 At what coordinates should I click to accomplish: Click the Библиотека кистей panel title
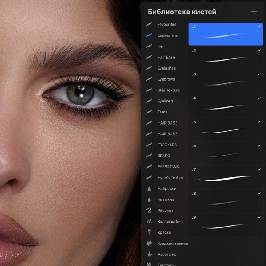(x=182, y=12)
